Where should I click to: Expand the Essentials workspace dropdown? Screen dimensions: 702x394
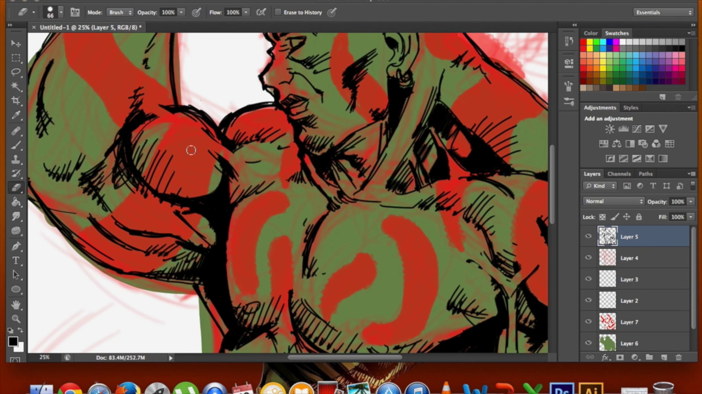pos(663,12)
